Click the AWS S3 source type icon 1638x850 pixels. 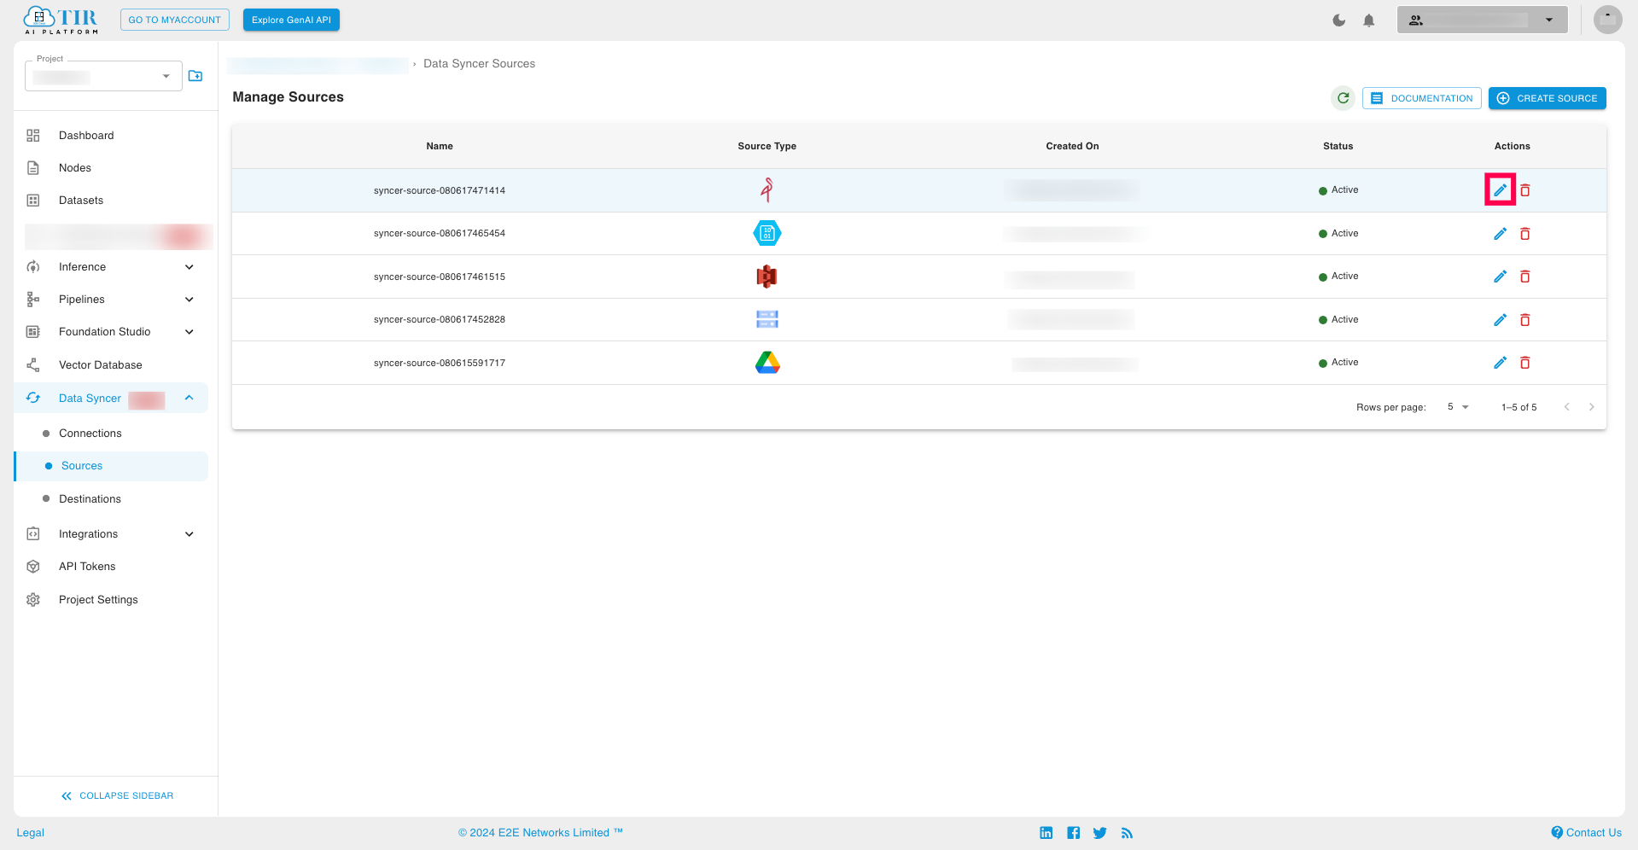767,277
